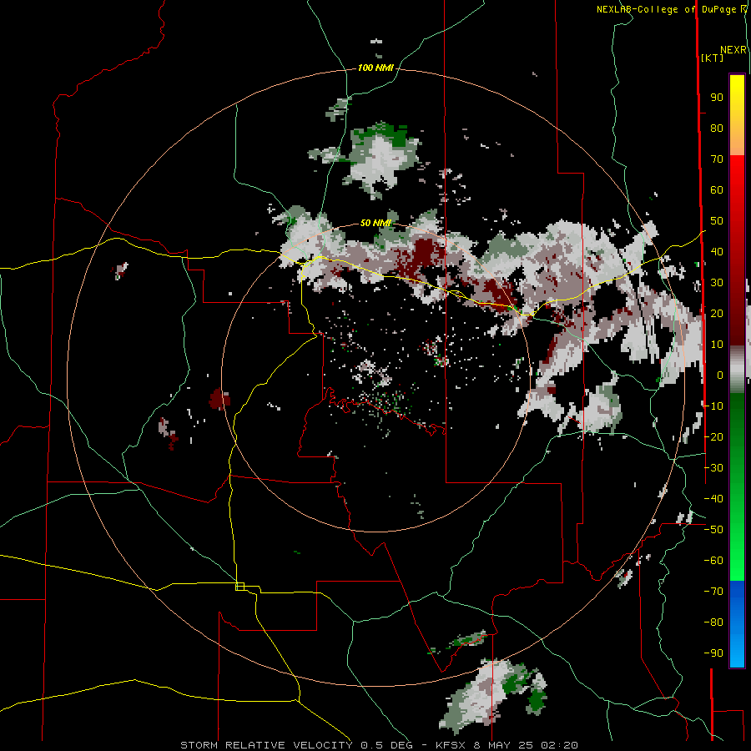This screenshot has width=751, height=751.
Task: Click the '8 MAY 25 02:20' timestamp
Action: [x=526, y=745]
